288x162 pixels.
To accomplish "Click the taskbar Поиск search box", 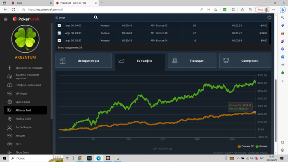I will click(36, 158).
